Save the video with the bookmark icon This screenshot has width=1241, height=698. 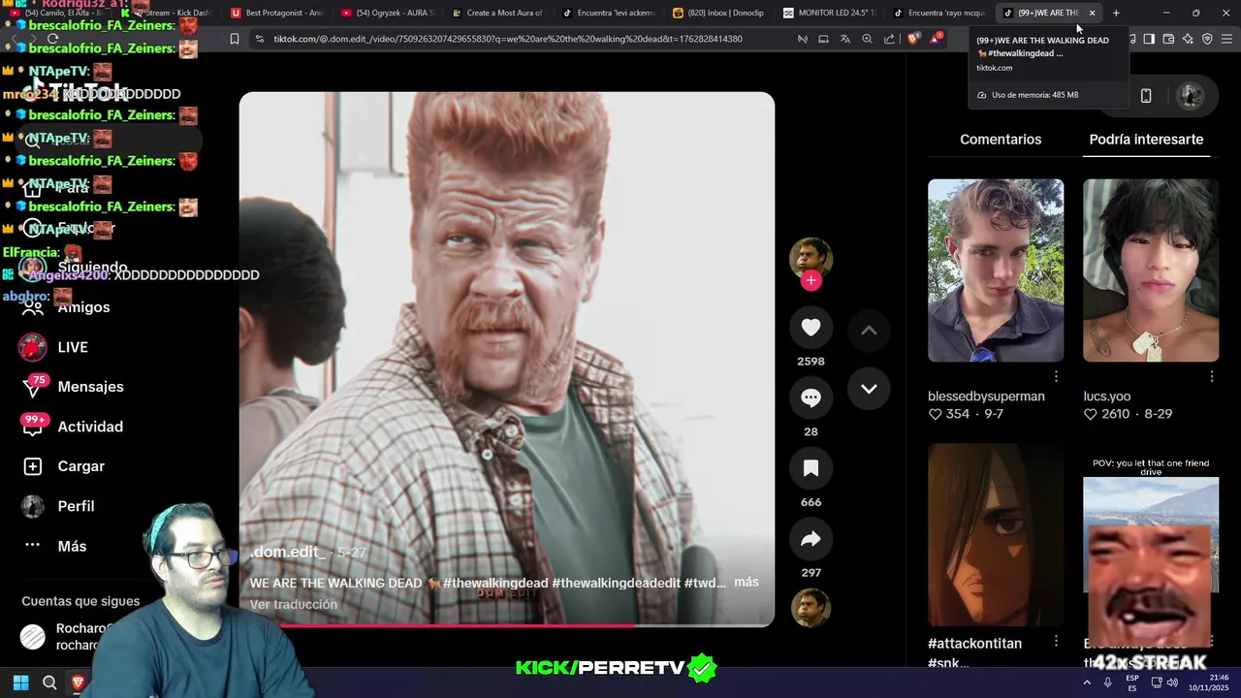coord(811,468)
